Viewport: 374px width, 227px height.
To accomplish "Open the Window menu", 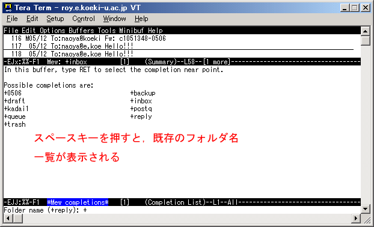I will pos(114,19).
